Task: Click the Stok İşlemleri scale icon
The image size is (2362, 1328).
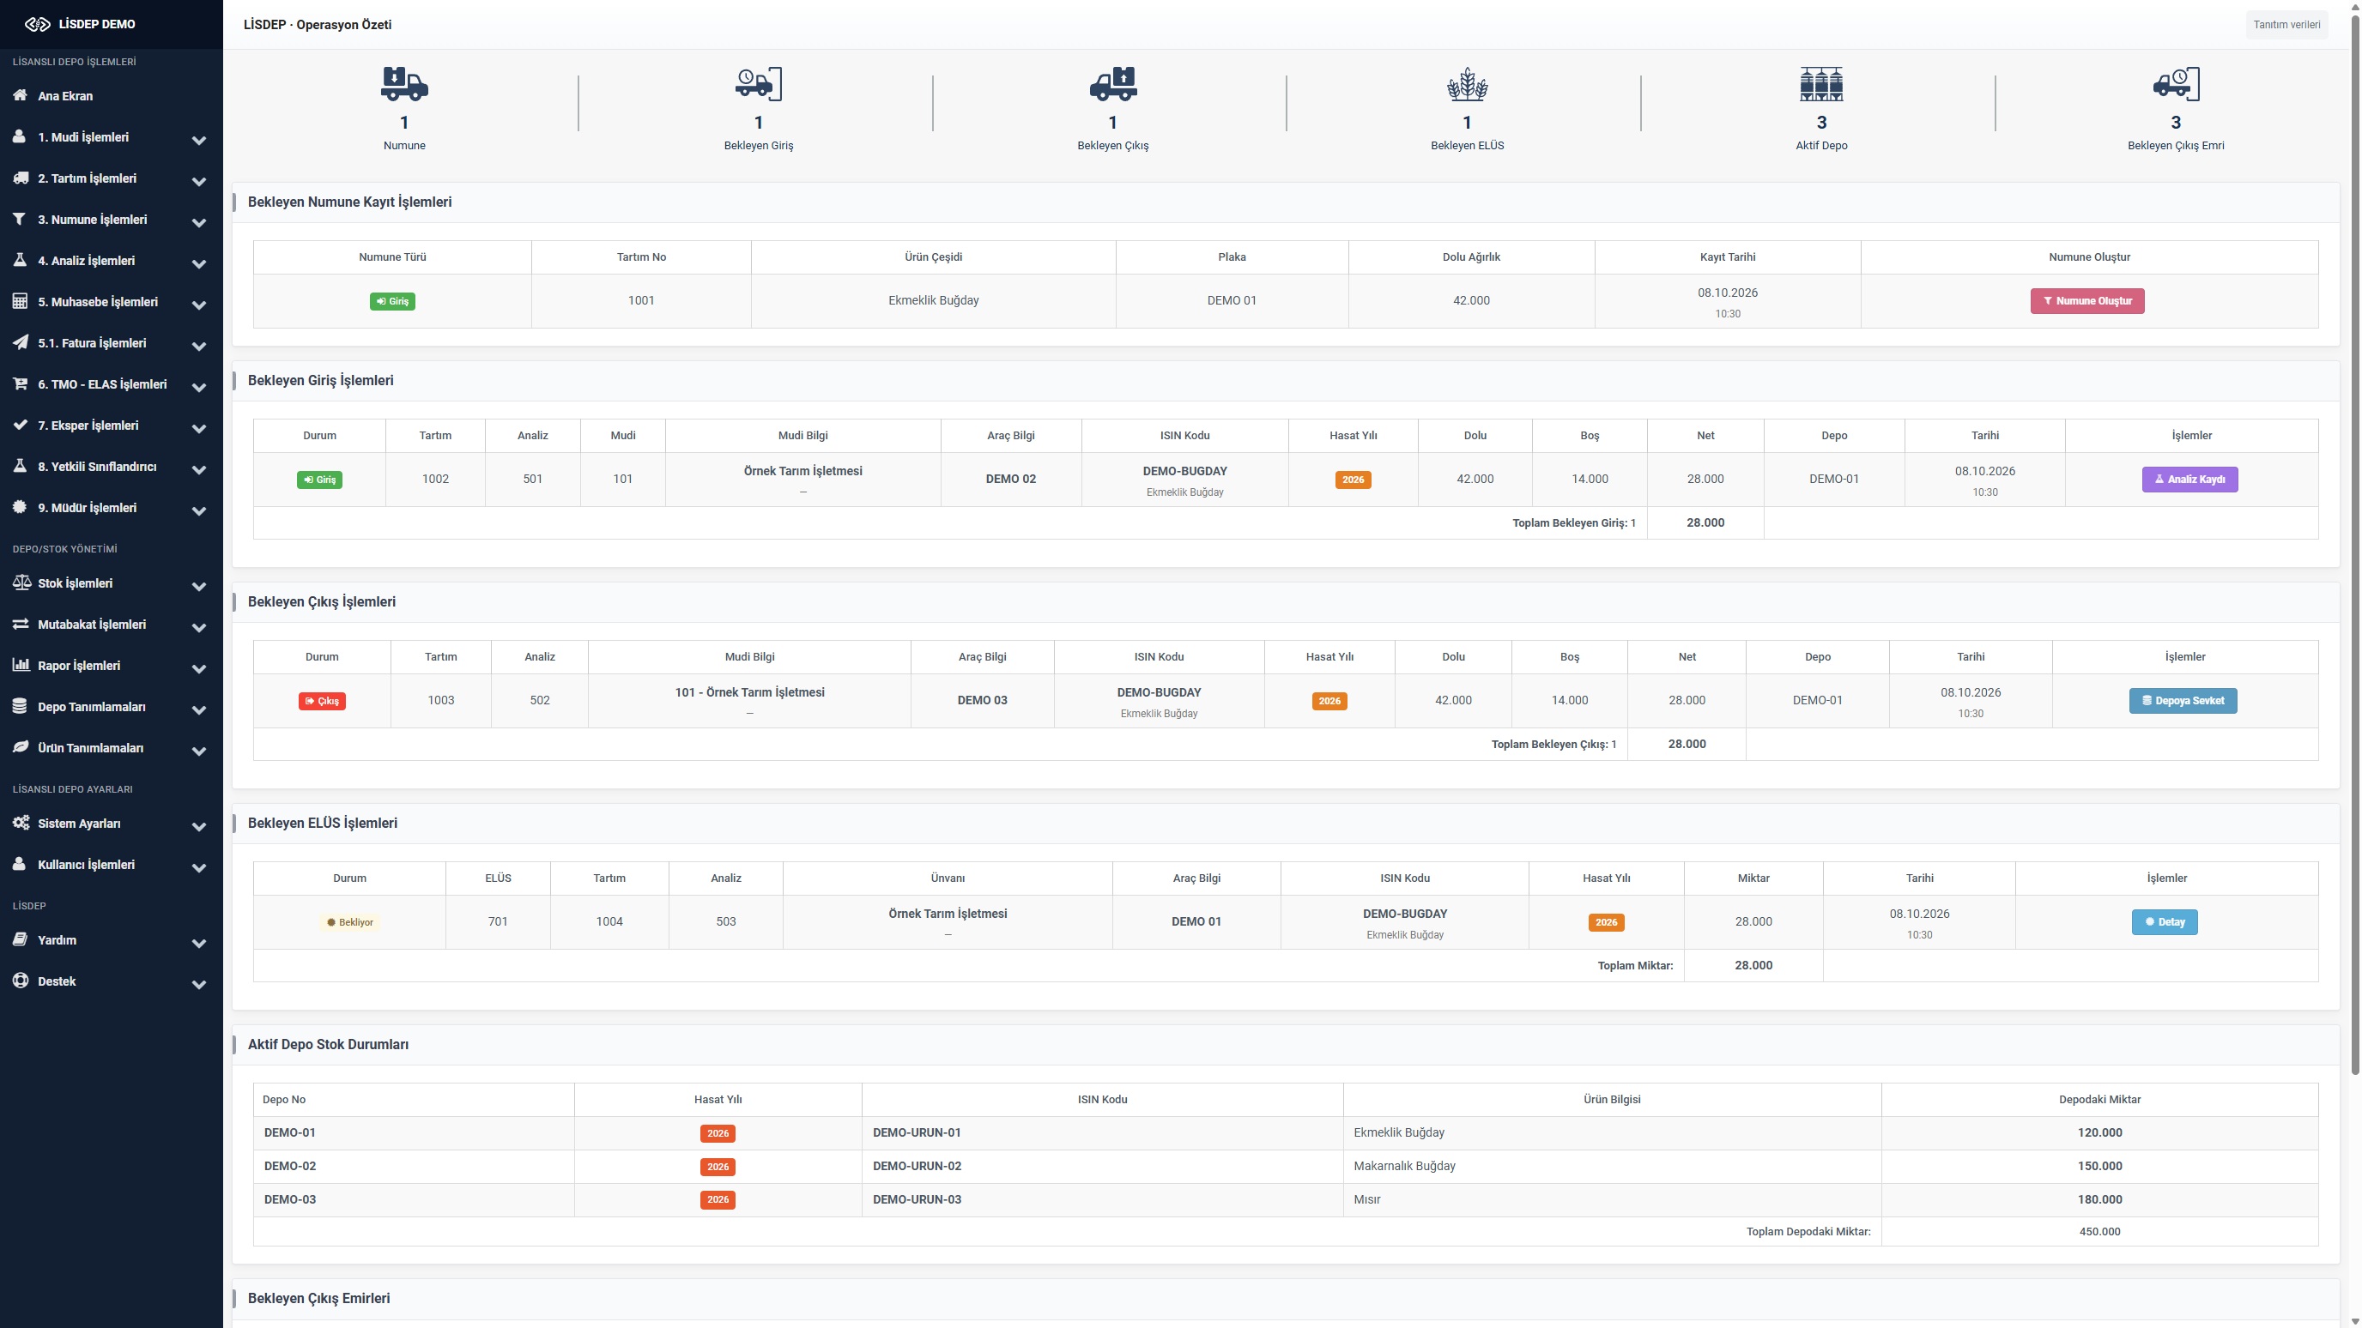Action: (22, 583)
